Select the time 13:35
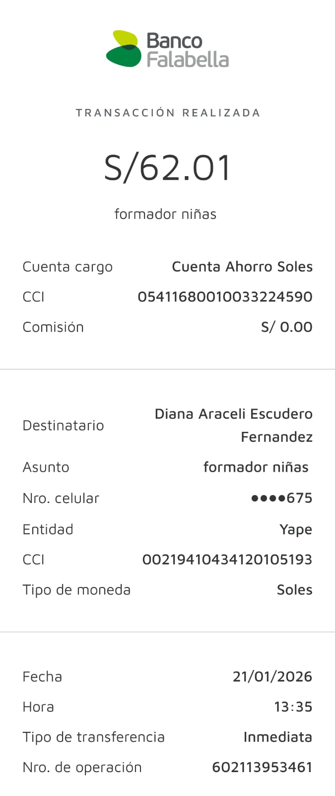 (293, 707)
